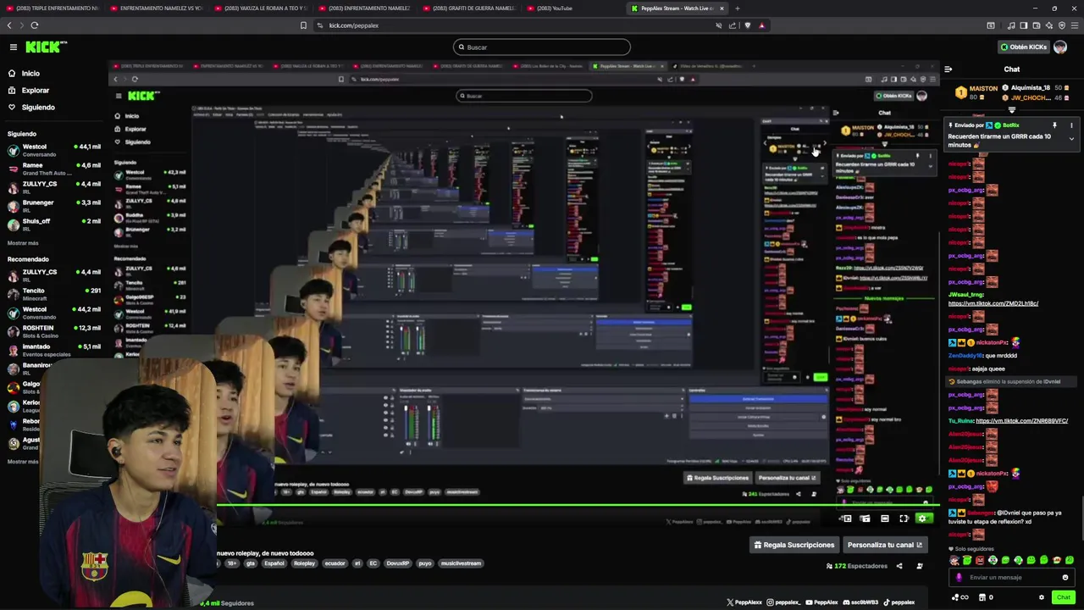
Task: Click the Regala Suscripciones button
Action: 794,545
